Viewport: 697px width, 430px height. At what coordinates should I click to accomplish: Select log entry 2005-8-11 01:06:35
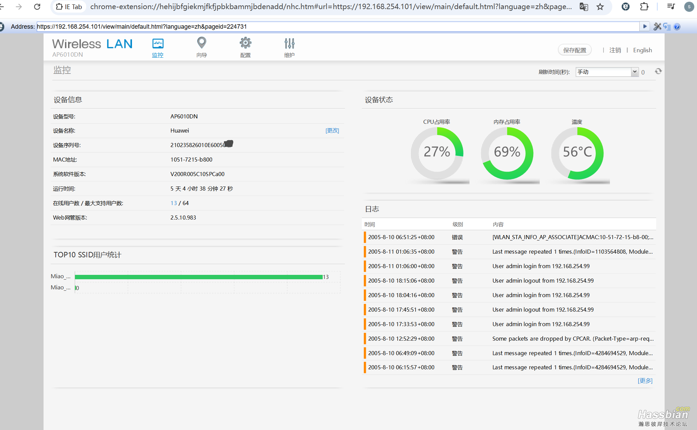pyautogui.click(x=509, y=252)
